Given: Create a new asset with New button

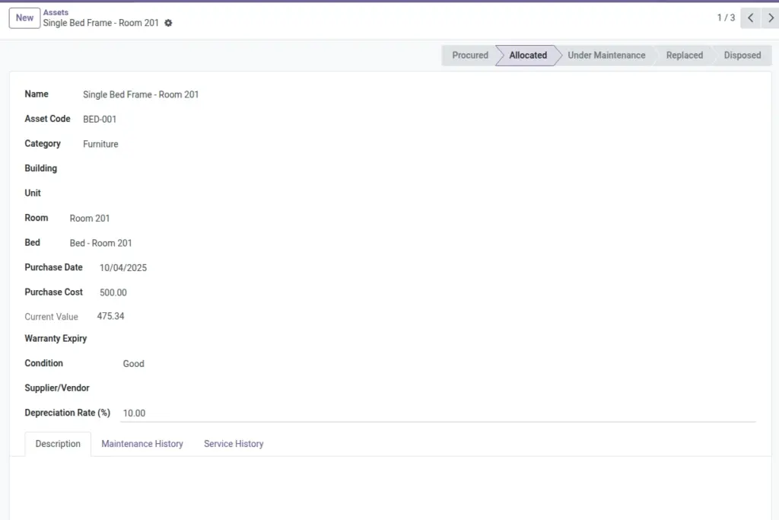Looking at the screenshot, I should [24, 18].
